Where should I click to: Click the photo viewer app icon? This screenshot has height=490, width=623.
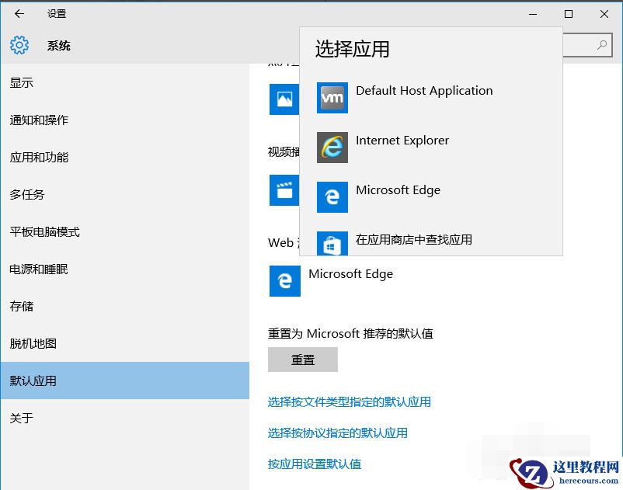click(284, 99)
